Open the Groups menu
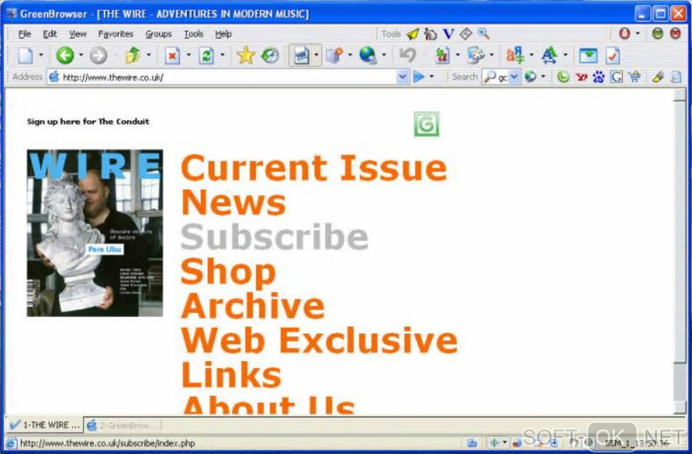Image resolution: width=692 pixels, height=454 pixels. pyautogui.click(x=158, y=34)
